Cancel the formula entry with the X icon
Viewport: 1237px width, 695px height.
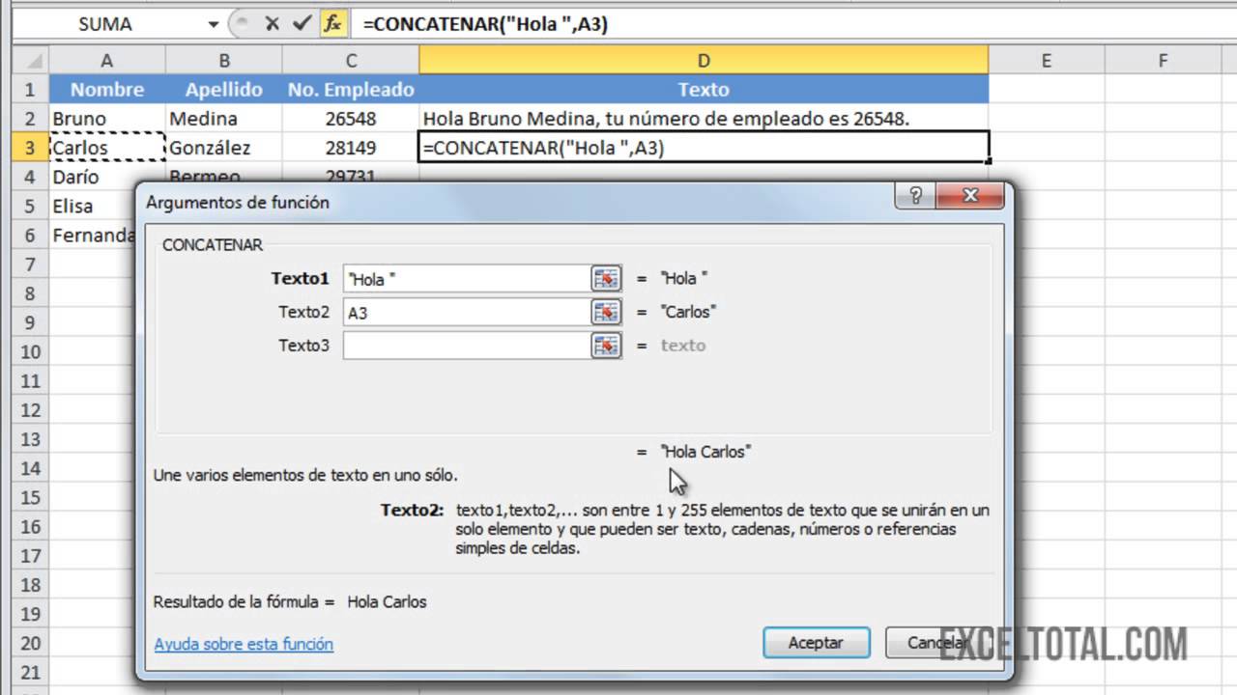pos(272,24)
